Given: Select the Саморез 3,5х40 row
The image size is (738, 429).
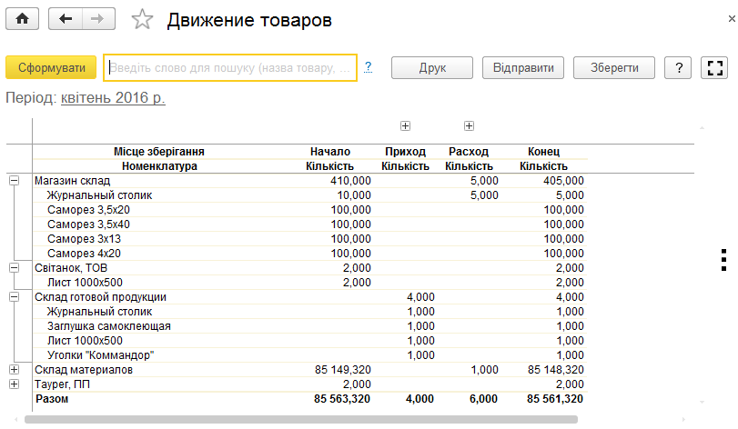Looking at the screenshot, I should point(88,224).
